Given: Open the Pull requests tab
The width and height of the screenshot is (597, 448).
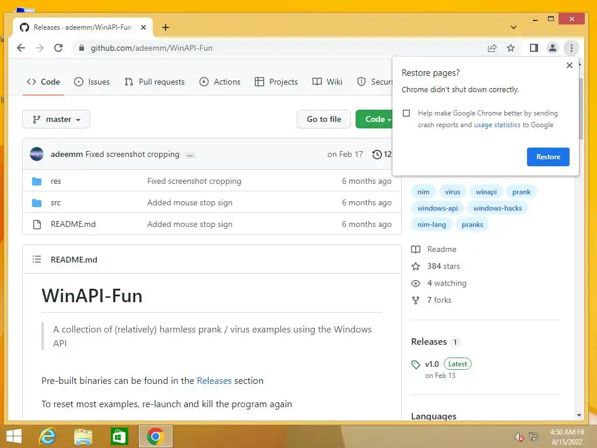Looking at the screenshot, I should coord(154,82).
